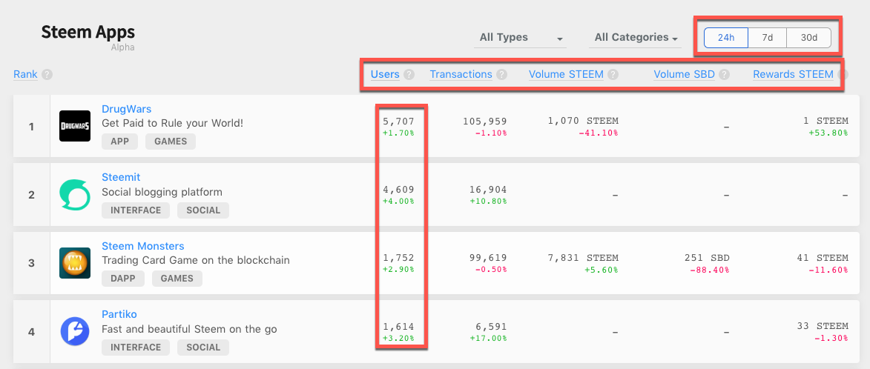Show help icon next to Transactions
This screenshot has width=870, height=369.
coord(501,74)
